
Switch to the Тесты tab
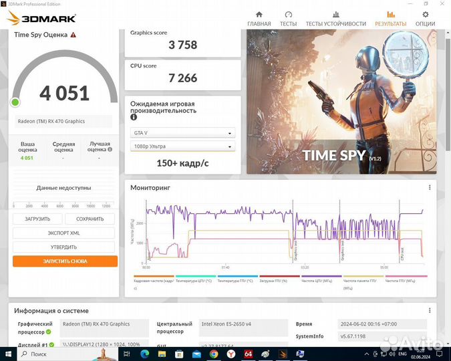[x=288, y=19]
